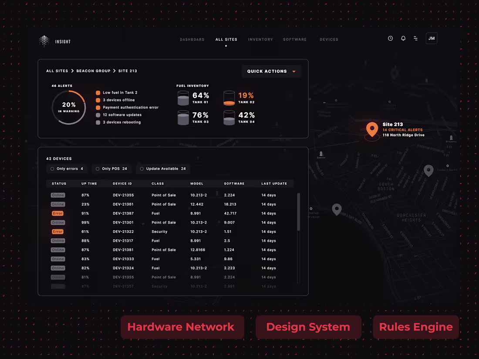Open the Dashboard navigation item
This screenshot has width=479, height=359.
[192, 39]
